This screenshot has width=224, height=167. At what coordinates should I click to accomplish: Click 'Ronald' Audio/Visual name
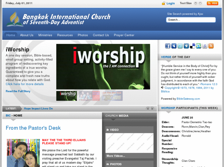coord(186,136)
